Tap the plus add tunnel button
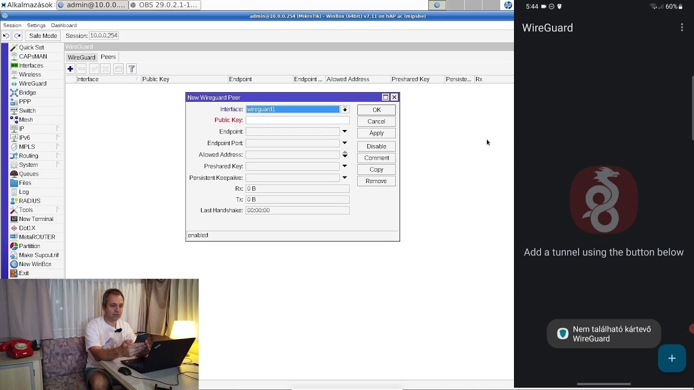Image resolution: width=694 pixels, height=390 pixels. tap(672, 359)
